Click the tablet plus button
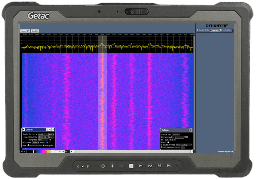Screen dimensions: 257x179 (x=112, y=166)
